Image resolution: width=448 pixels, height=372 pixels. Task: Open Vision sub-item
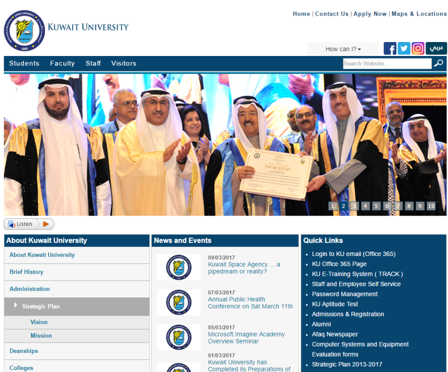[x=39, y=322]
